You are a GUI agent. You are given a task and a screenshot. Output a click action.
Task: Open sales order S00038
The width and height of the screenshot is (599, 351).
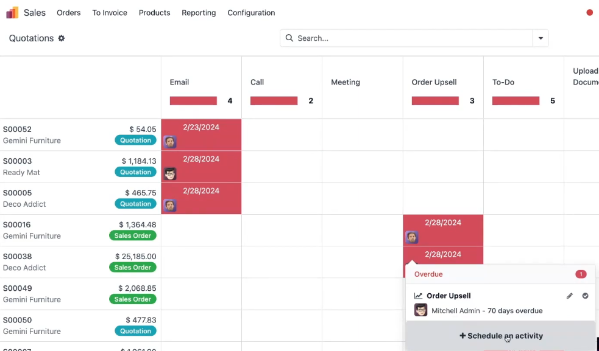pos(17,256)
